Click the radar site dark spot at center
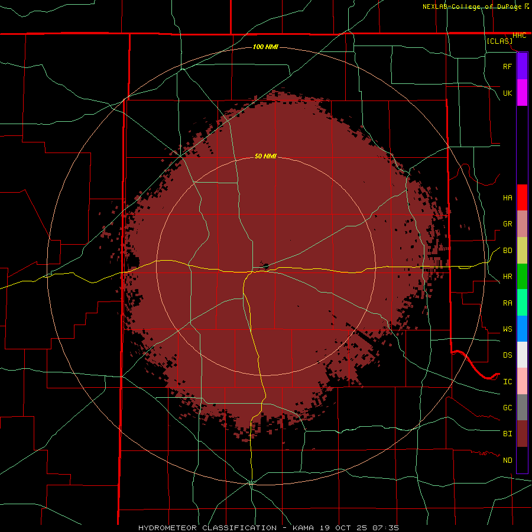Viewport: 532px width, 532px height. (x=265, y=267)
